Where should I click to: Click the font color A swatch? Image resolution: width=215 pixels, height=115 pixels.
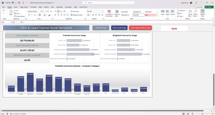click(49, 15)
